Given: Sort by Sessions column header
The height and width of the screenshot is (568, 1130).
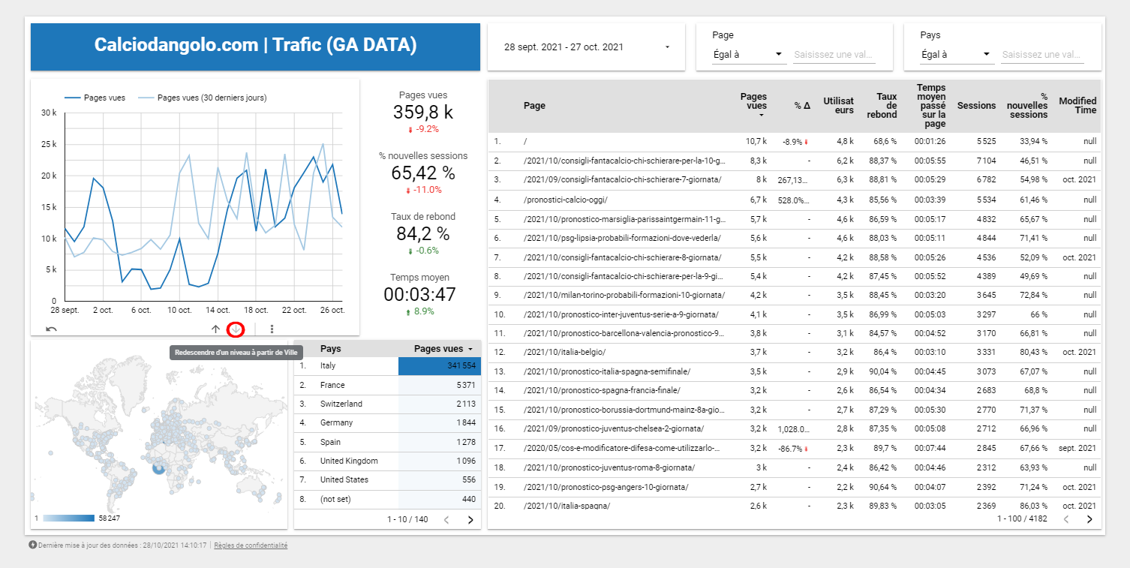Looking at the screenshot, I should (976, 106).
